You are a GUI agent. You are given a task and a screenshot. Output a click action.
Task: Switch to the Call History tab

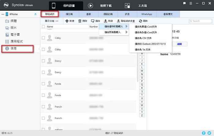[108, 14]
